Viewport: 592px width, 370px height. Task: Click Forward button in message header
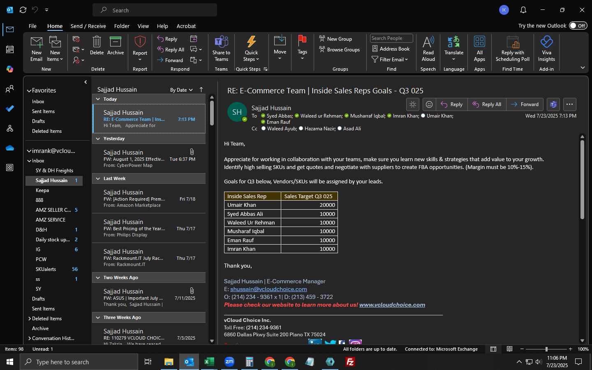point(525,104)
